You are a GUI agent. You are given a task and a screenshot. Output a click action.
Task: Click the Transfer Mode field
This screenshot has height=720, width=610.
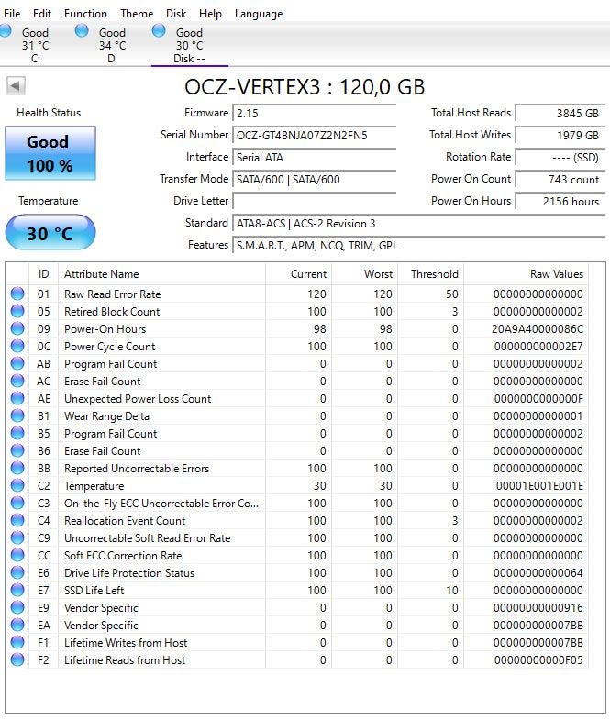tap(315, 180)
